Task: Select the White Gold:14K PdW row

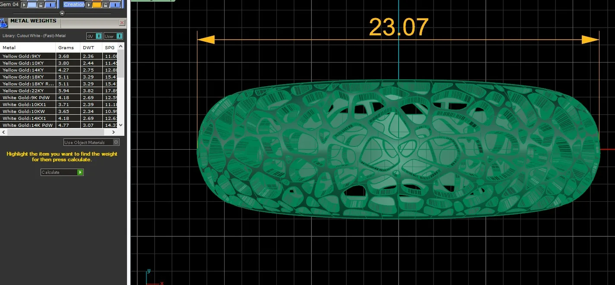Action: point(59,125)
